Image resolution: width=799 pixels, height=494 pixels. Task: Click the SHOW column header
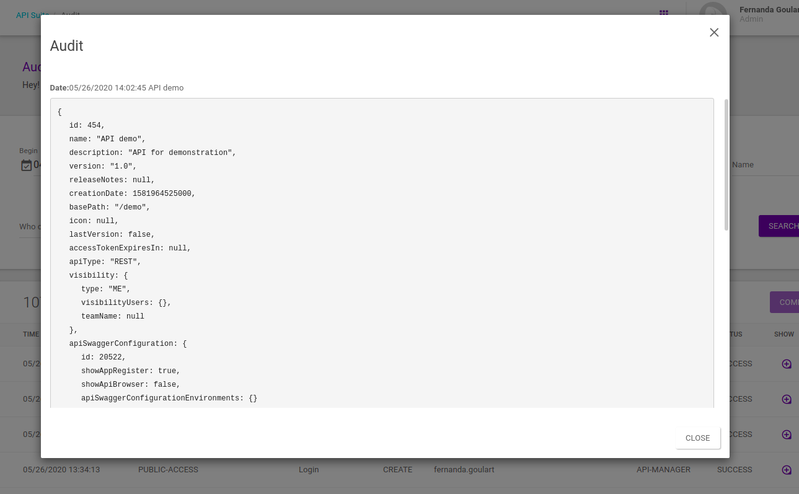coord(784,334)
